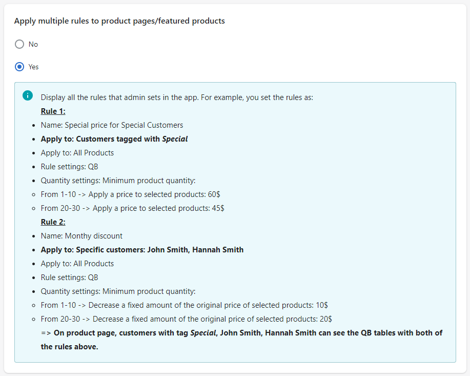
Task: Click the line ending with price 45$
Action: coord(132,208)
